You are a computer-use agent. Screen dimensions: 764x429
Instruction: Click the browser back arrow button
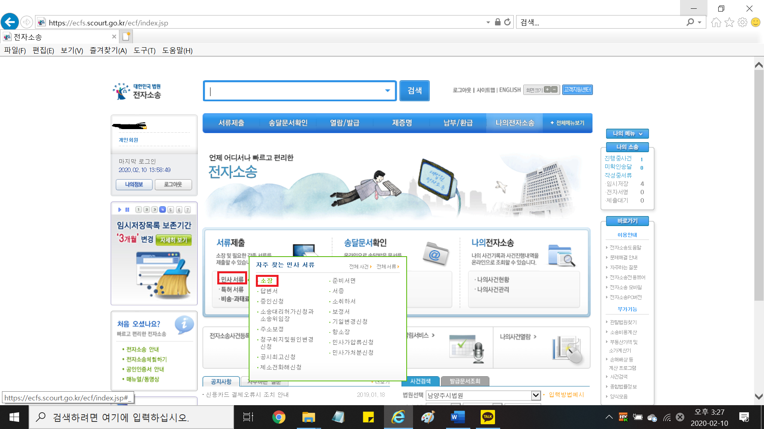point(10,22)
